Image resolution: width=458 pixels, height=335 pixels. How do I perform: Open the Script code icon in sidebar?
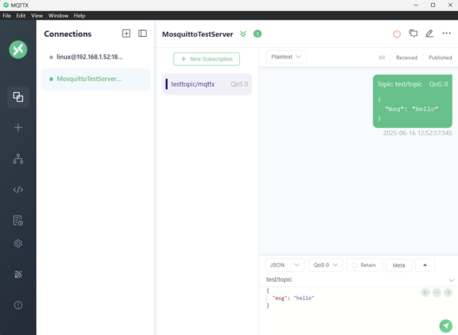click(x=18, y=190)
